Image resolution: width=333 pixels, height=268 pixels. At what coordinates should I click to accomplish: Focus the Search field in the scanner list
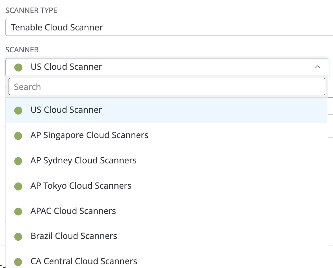167,86
